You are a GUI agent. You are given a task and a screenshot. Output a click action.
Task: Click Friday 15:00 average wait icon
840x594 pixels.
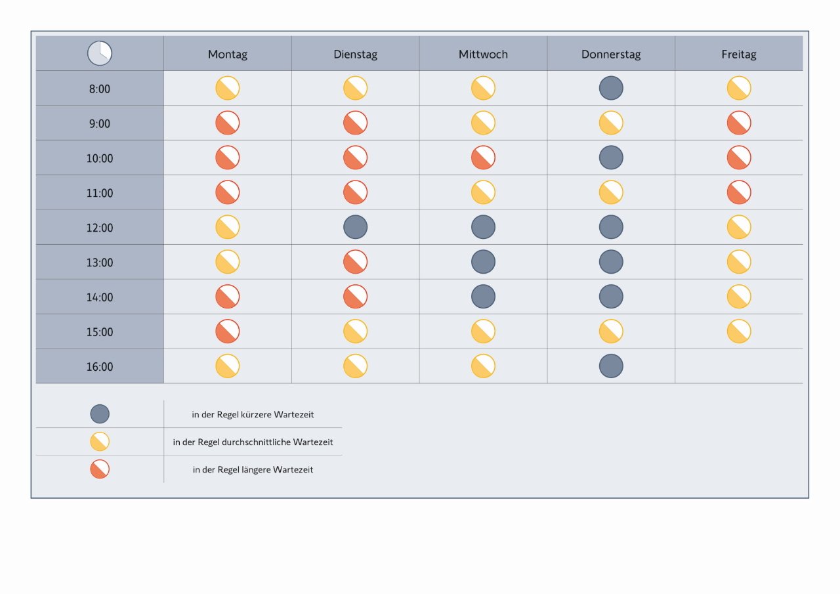pos(739,331)
